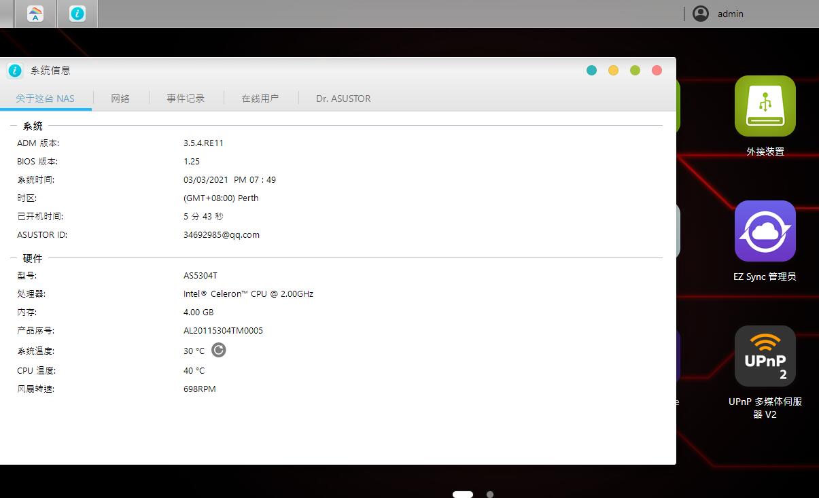The height and width of the screenshot is (498, 819).
Task: Click the 系统信息 window title icon
Action: 15,71
